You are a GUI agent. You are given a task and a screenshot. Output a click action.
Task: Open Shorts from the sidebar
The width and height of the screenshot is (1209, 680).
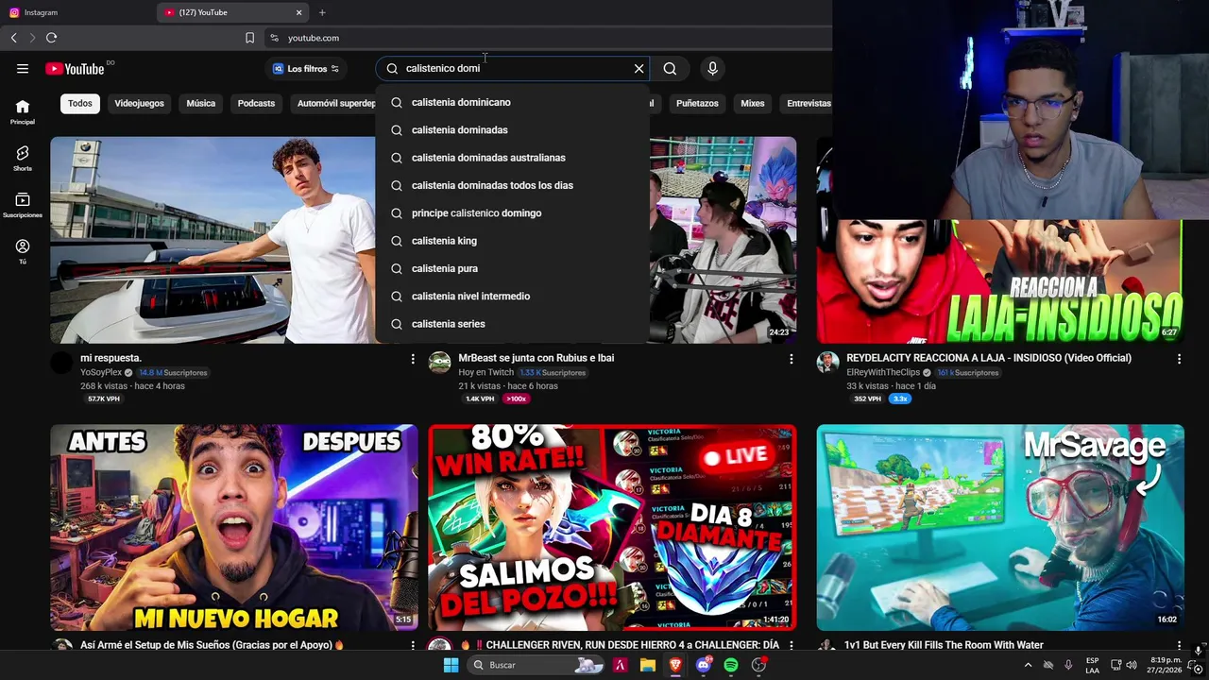click(23, 158)
